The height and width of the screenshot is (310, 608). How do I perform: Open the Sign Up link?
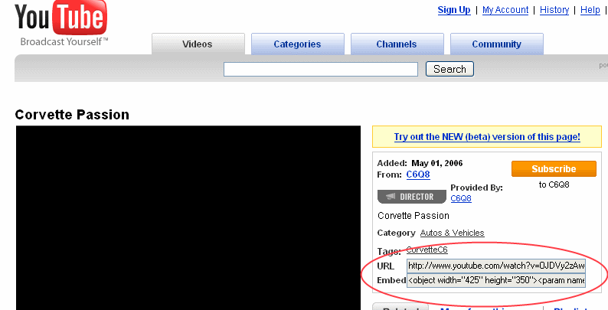(454, 10)
